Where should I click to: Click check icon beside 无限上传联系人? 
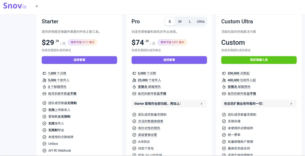[44, 110]
